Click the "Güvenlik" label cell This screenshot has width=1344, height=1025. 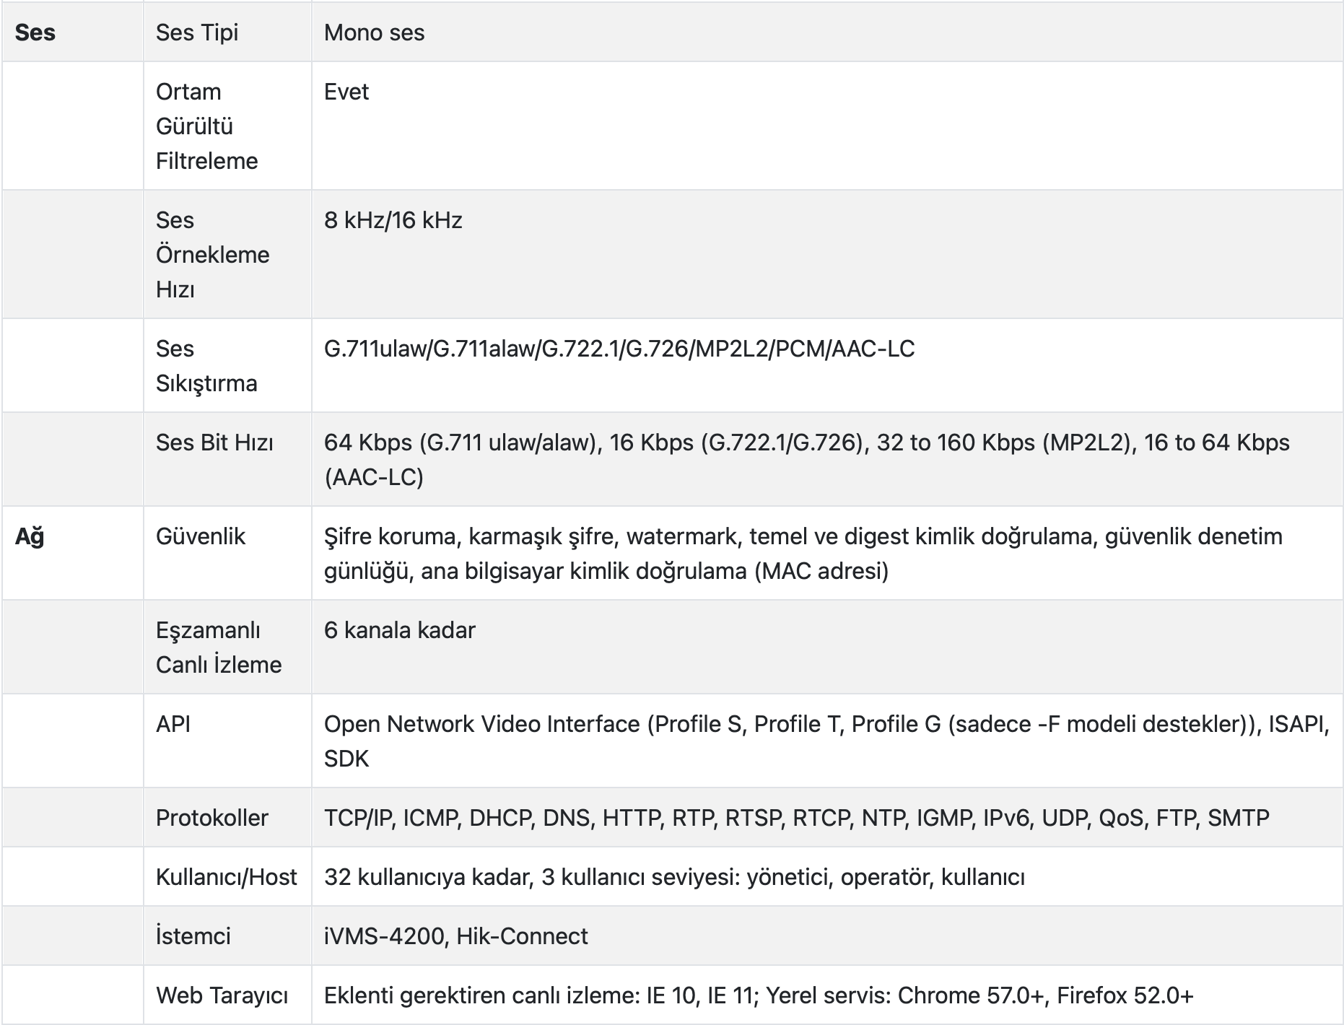click(x=201, y=536)
